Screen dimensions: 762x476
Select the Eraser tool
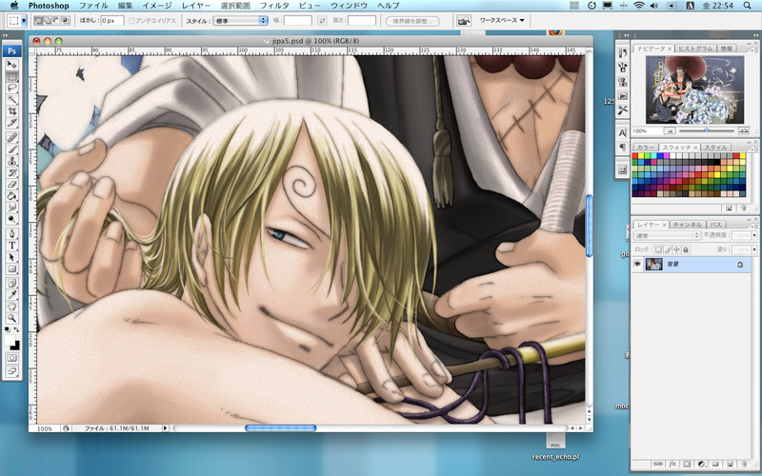11,184
